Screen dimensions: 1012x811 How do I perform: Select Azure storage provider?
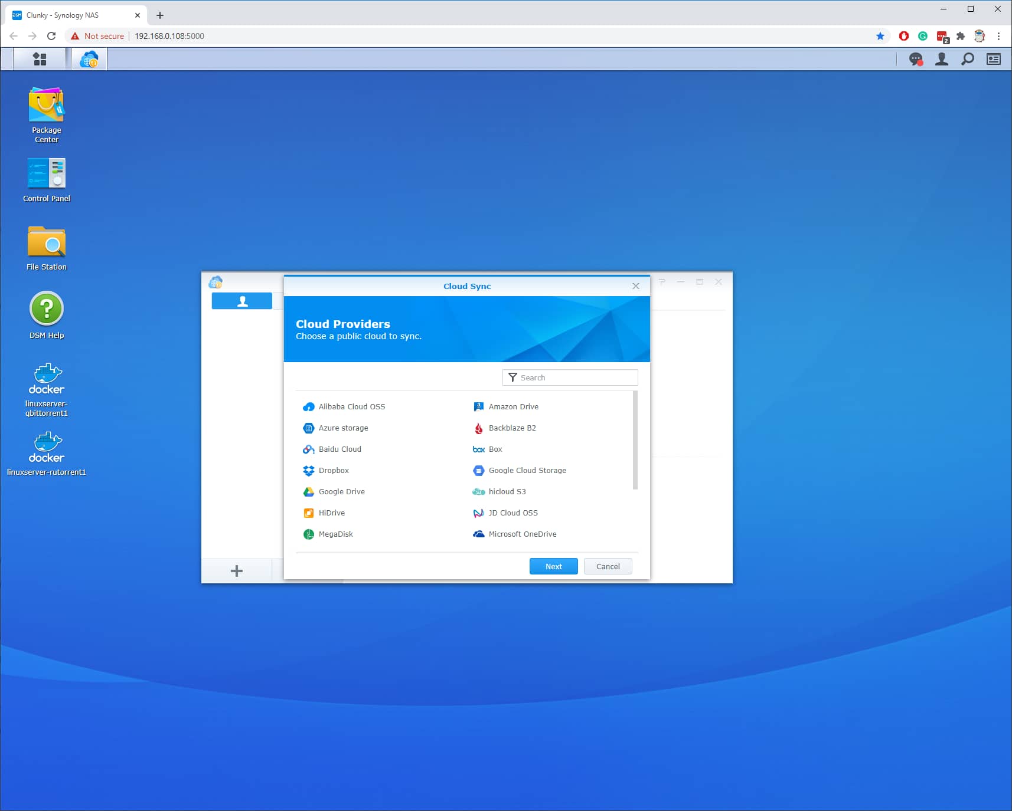(x=335, y=428)
